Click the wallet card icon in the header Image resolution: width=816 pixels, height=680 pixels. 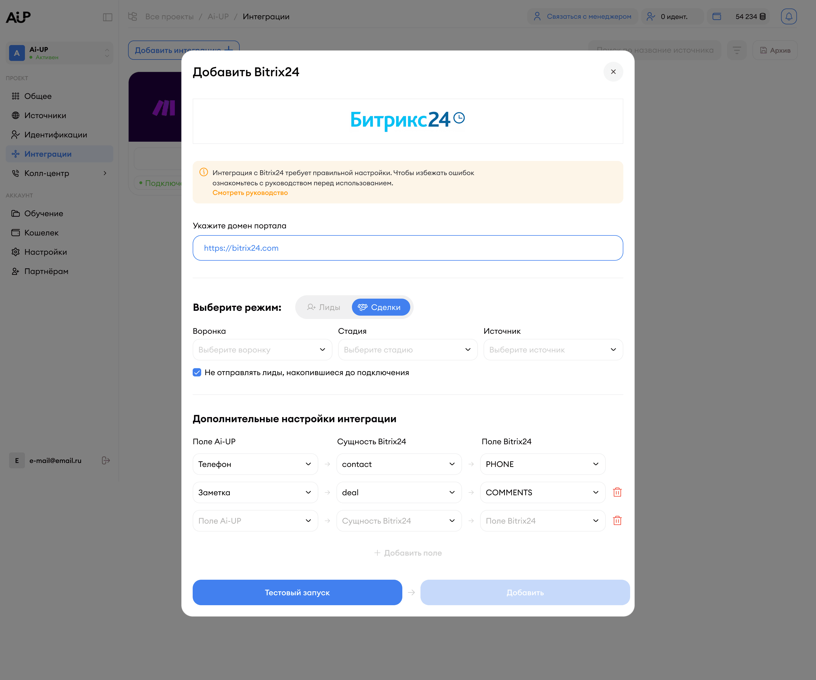[x=717, y=16]
